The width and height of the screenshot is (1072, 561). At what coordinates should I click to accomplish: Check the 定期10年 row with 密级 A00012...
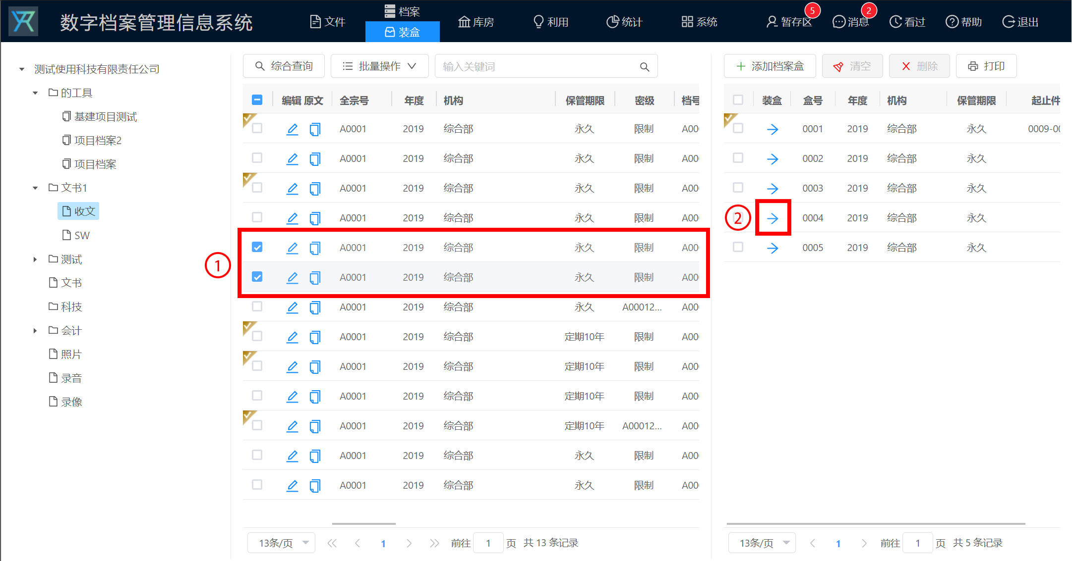257,425
